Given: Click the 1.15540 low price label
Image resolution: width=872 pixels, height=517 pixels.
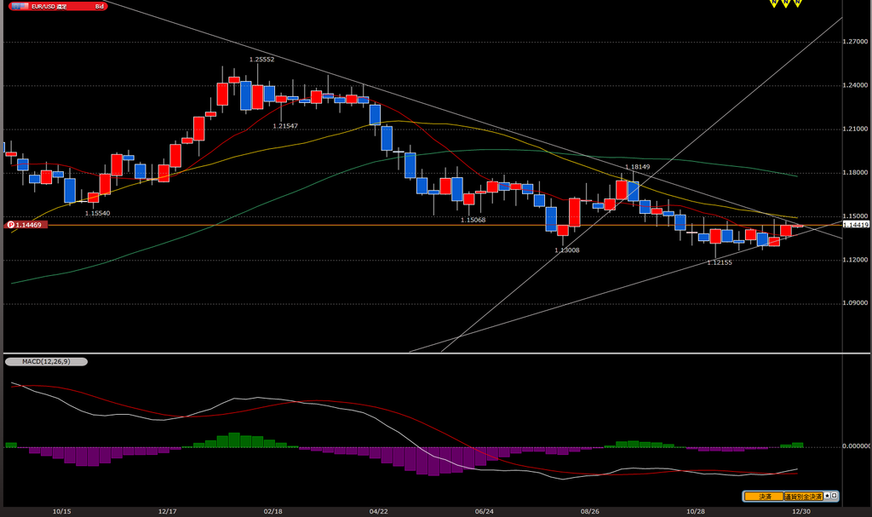Looking at the screenshot, I should coord(97,213).
